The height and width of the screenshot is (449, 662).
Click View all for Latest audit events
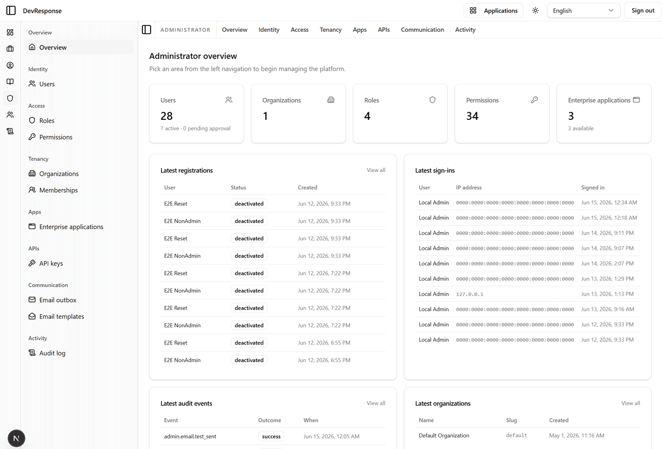click(x=376, y=403)
